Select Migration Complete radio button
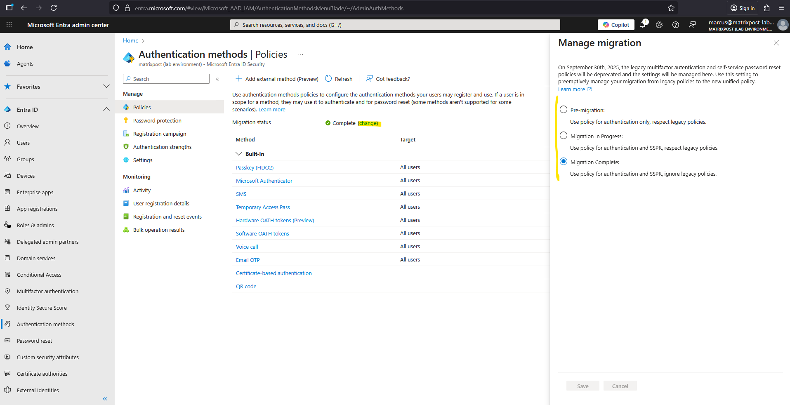 564,162
